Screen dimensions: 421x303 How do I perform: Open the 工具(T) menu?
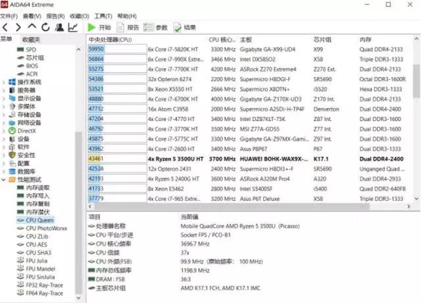click(x=103, y=16)
